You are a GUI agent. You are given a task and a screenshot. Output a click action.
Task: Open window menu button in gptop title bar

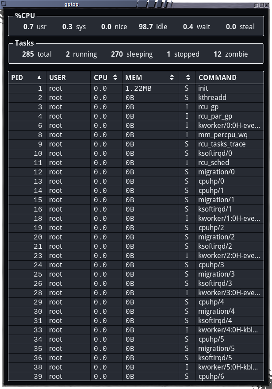pos(4,4)
